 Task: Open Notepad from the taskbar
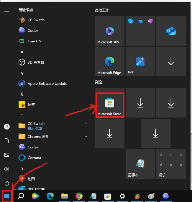(x=93, y=196)
